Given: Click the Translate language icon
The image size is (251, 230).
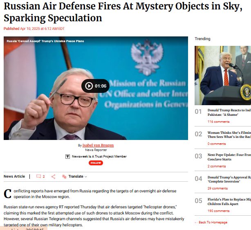Looking at the screenshot, I should [64, 176].
